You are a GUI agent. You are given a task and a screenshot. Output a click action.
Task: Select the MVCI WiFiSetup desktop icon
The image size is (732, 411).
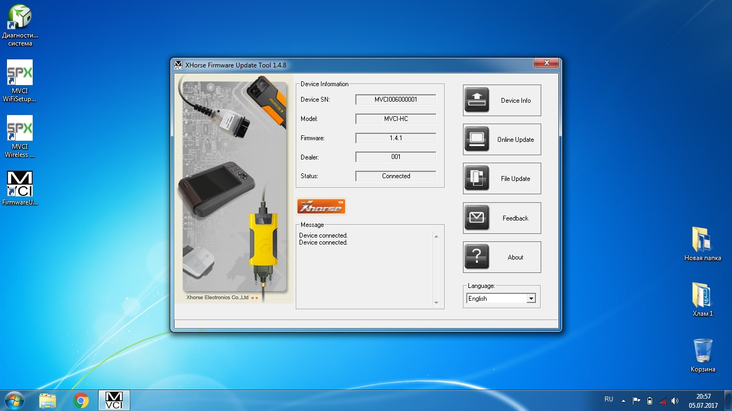[x=20, y=81]
